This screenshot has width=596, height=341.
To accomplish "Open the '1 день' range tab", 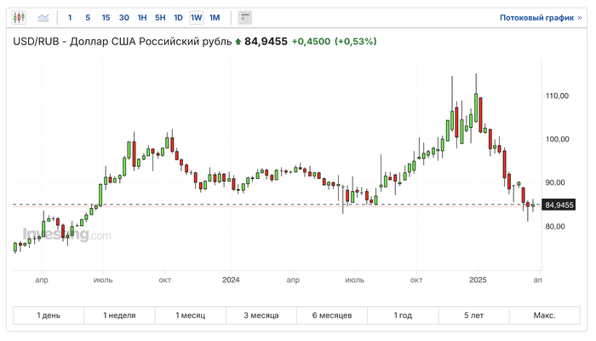I will click(x=49, y=315).
